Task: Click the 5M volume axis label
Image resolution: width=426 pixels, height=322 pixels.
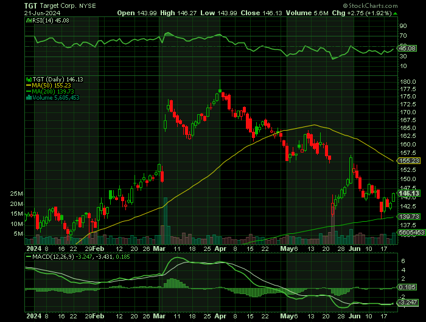Action: 18,234
